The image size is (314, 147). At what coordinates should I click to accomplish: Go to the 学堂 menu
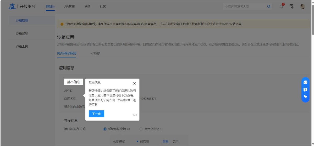(87, 7)
